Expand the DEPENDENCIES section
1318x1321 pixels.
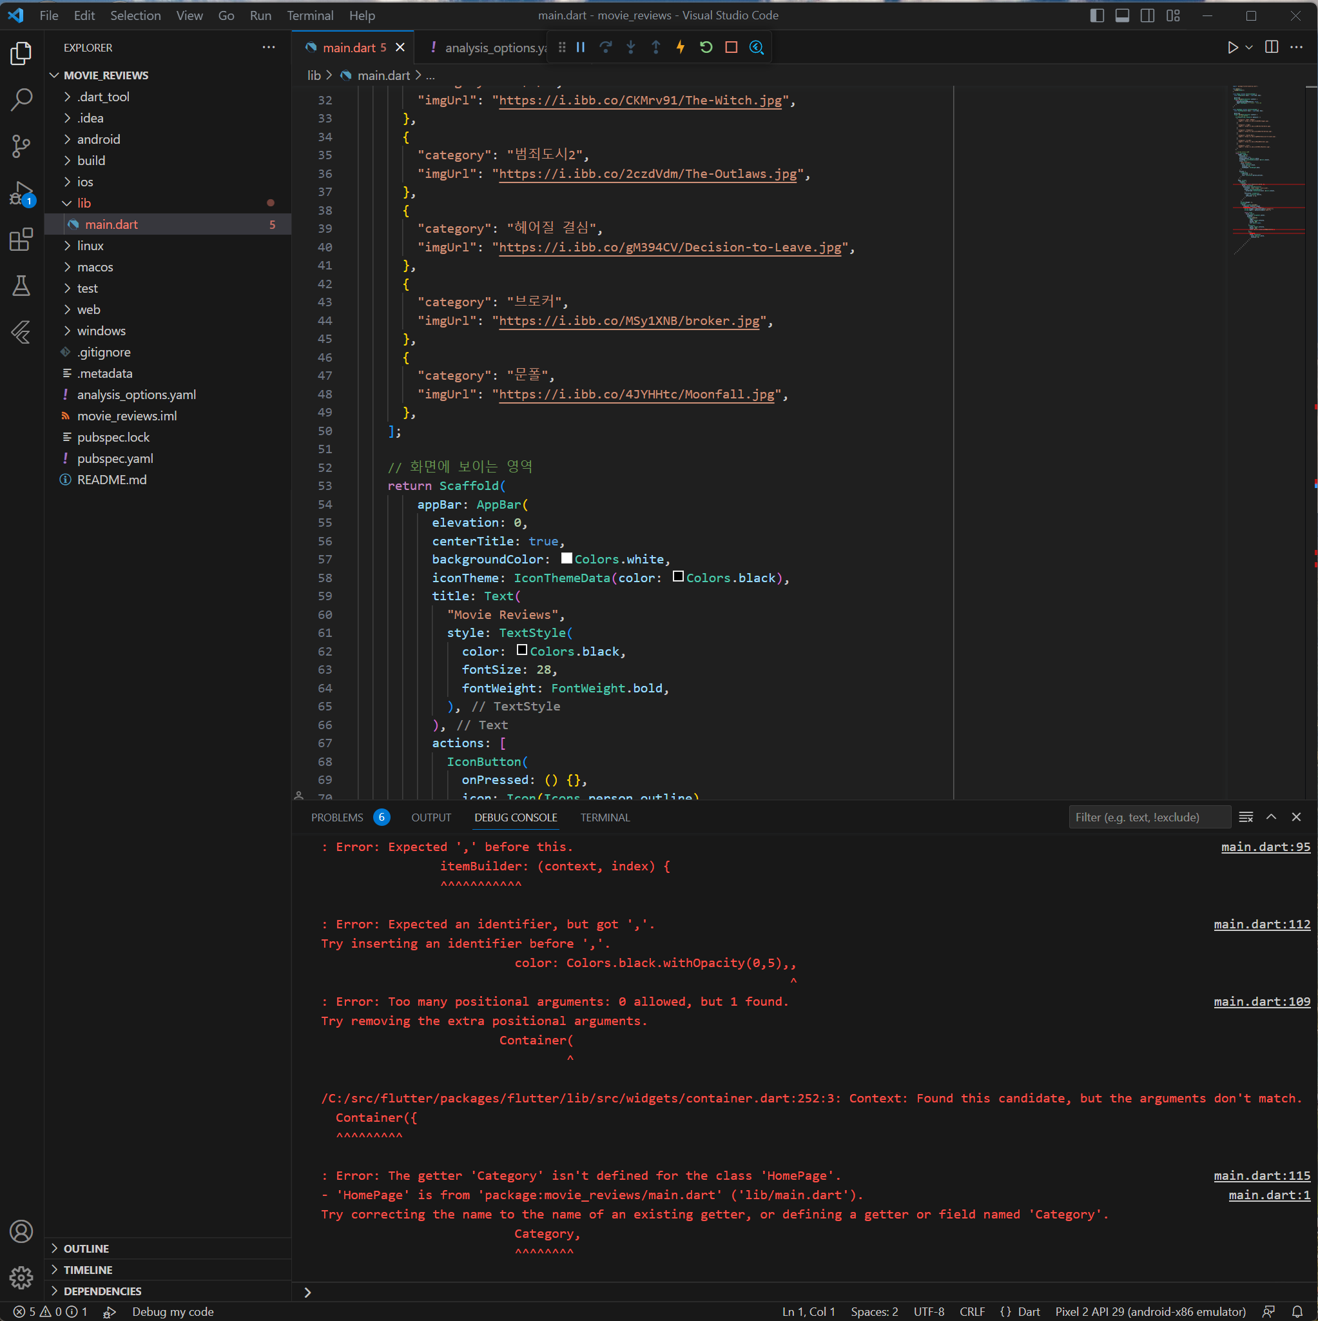[x=102, y=1291]
